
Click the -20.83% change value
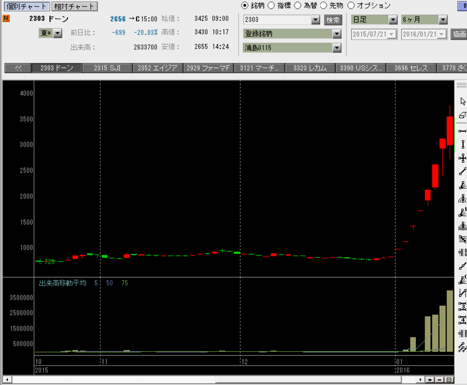pyautogui.click(x=145, y=33)
